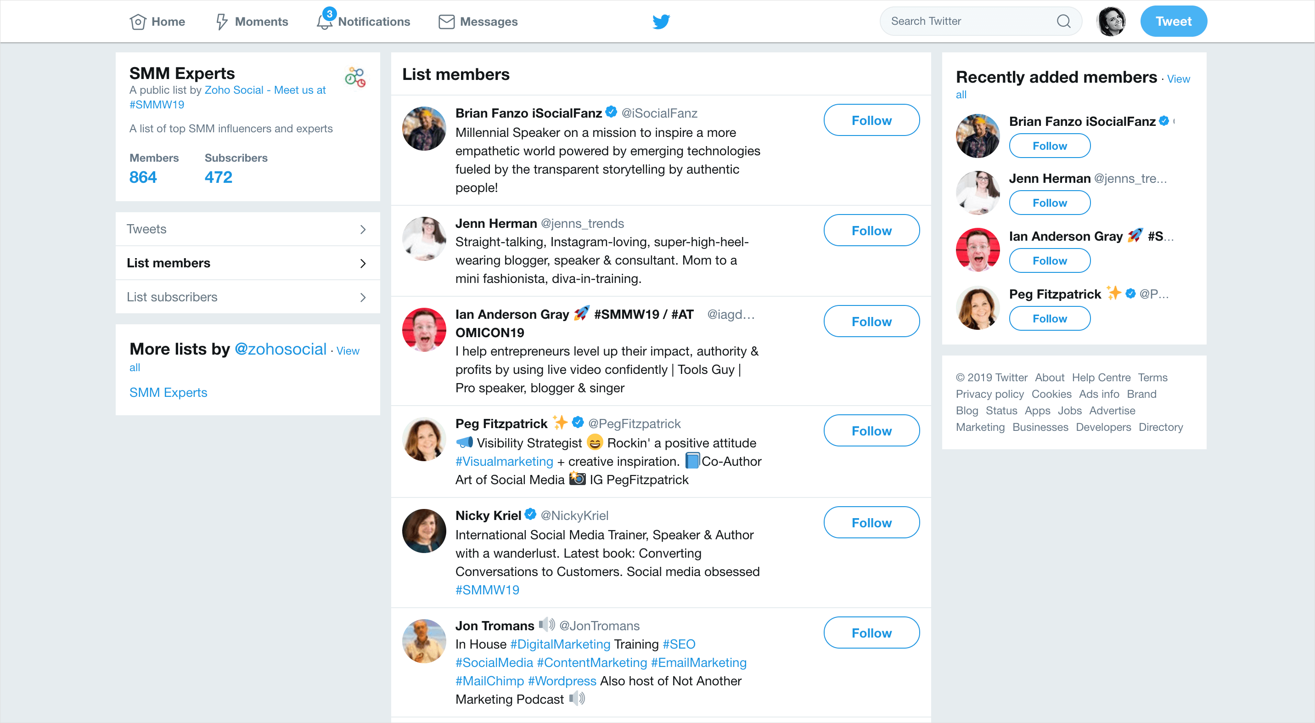Expand List subscribers chevron

363,297
